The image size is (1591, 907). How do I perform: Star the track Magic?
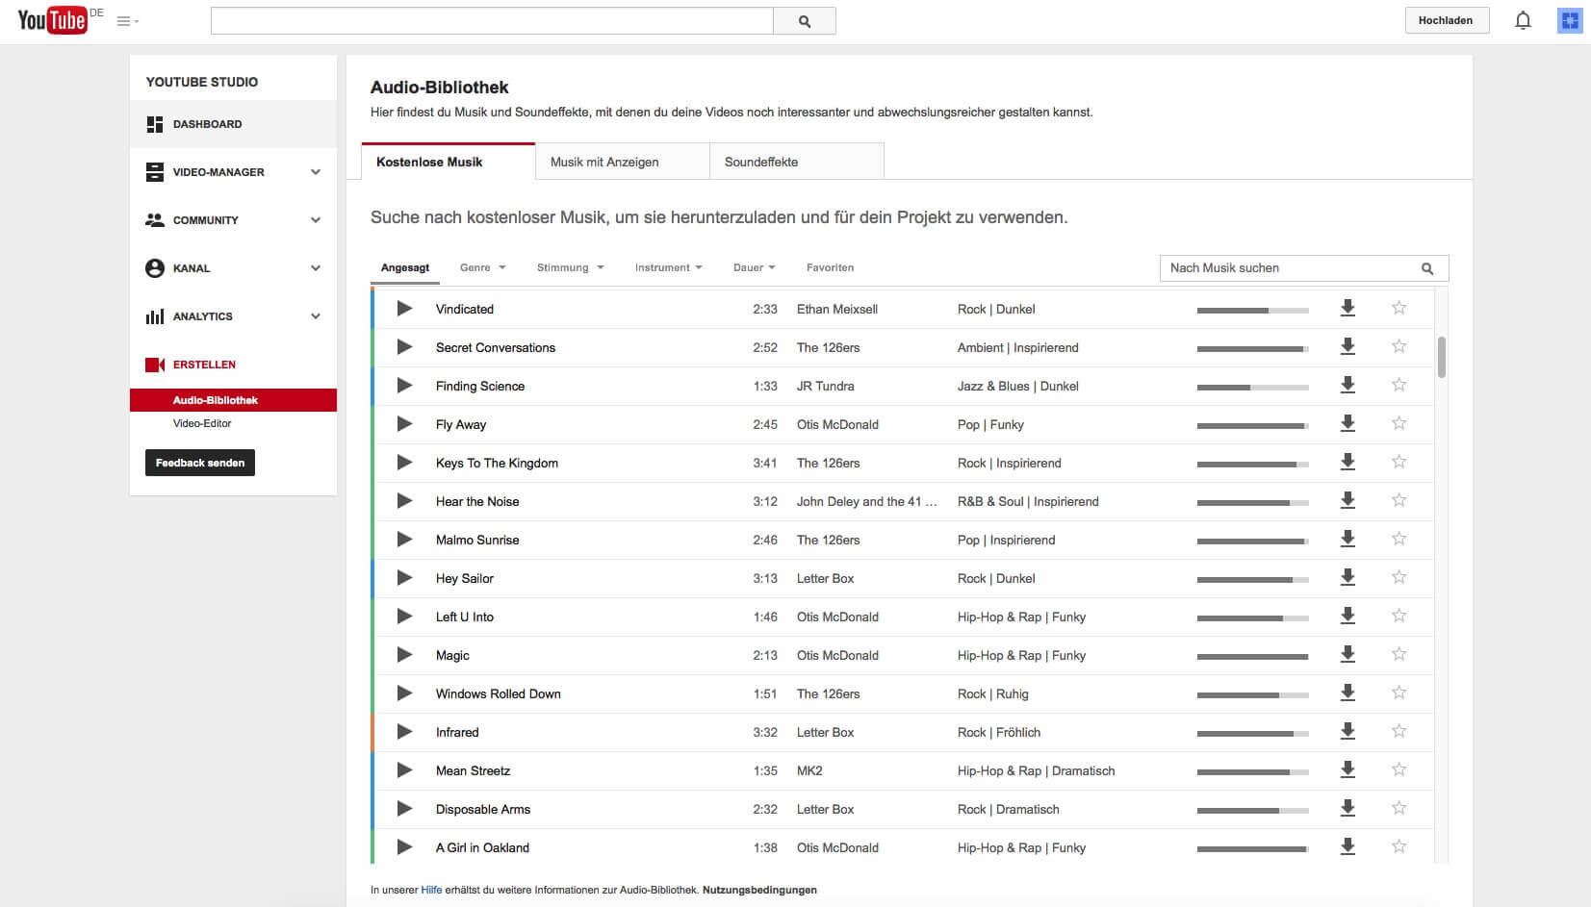(x=1399, y=654)
